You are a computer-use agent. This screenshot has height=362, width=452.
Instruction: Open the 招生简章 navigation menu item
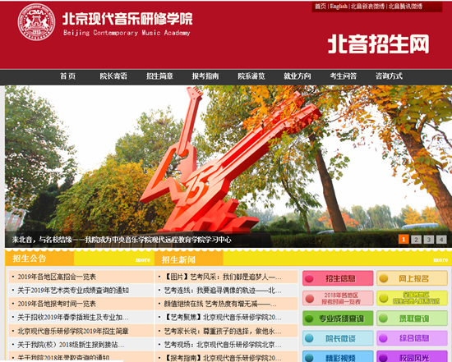coord(159,76)
